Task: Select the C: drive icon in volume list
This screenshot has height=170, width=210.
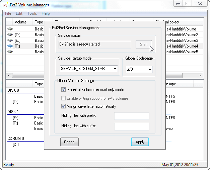Action: [10, 35]
